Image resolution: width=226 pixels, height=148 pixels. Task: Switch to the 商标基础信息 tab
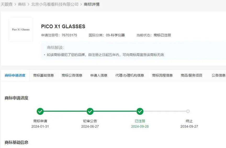43,75
